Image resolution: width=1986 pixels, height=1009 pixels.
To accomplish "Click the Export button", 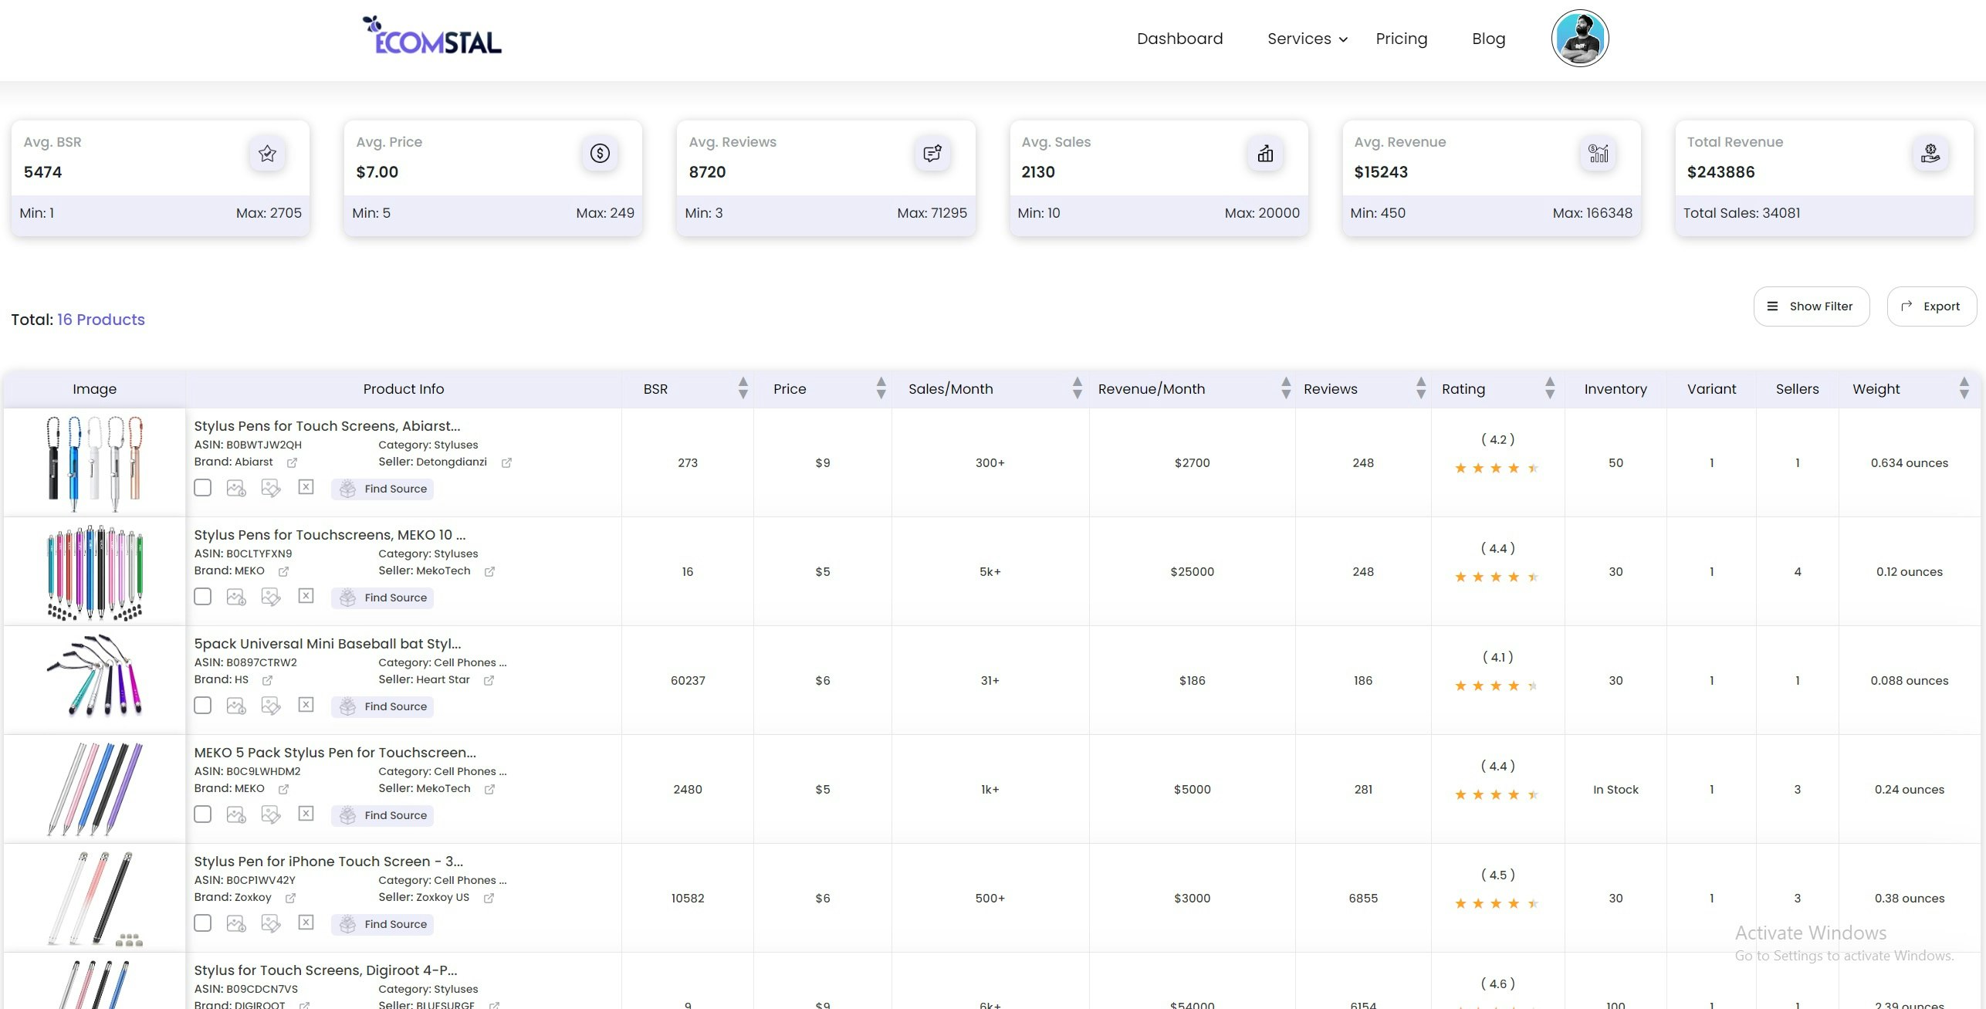I will [x=1931, y=306].
